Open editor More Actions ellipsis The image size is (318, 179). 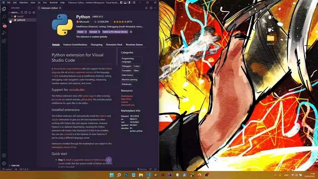tap(155, 8)
